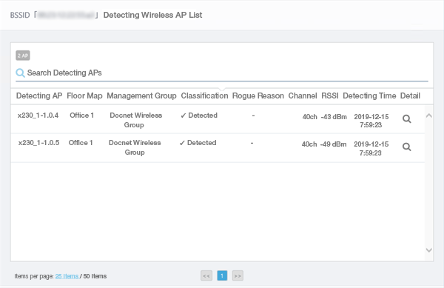The width and height of the screenshot is (444, 288).
Task: Click the -49 dBm RSSI value
Action: 333,144
